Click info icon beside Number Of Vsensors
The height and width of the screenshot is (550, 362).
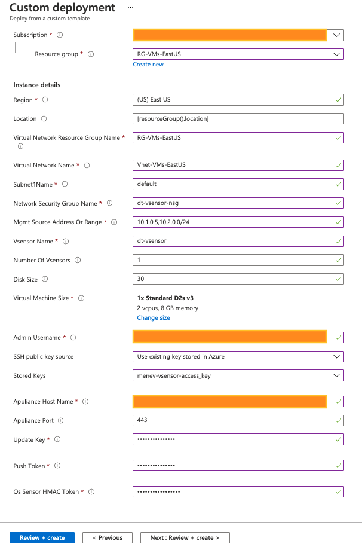click(x=78, y=260)
